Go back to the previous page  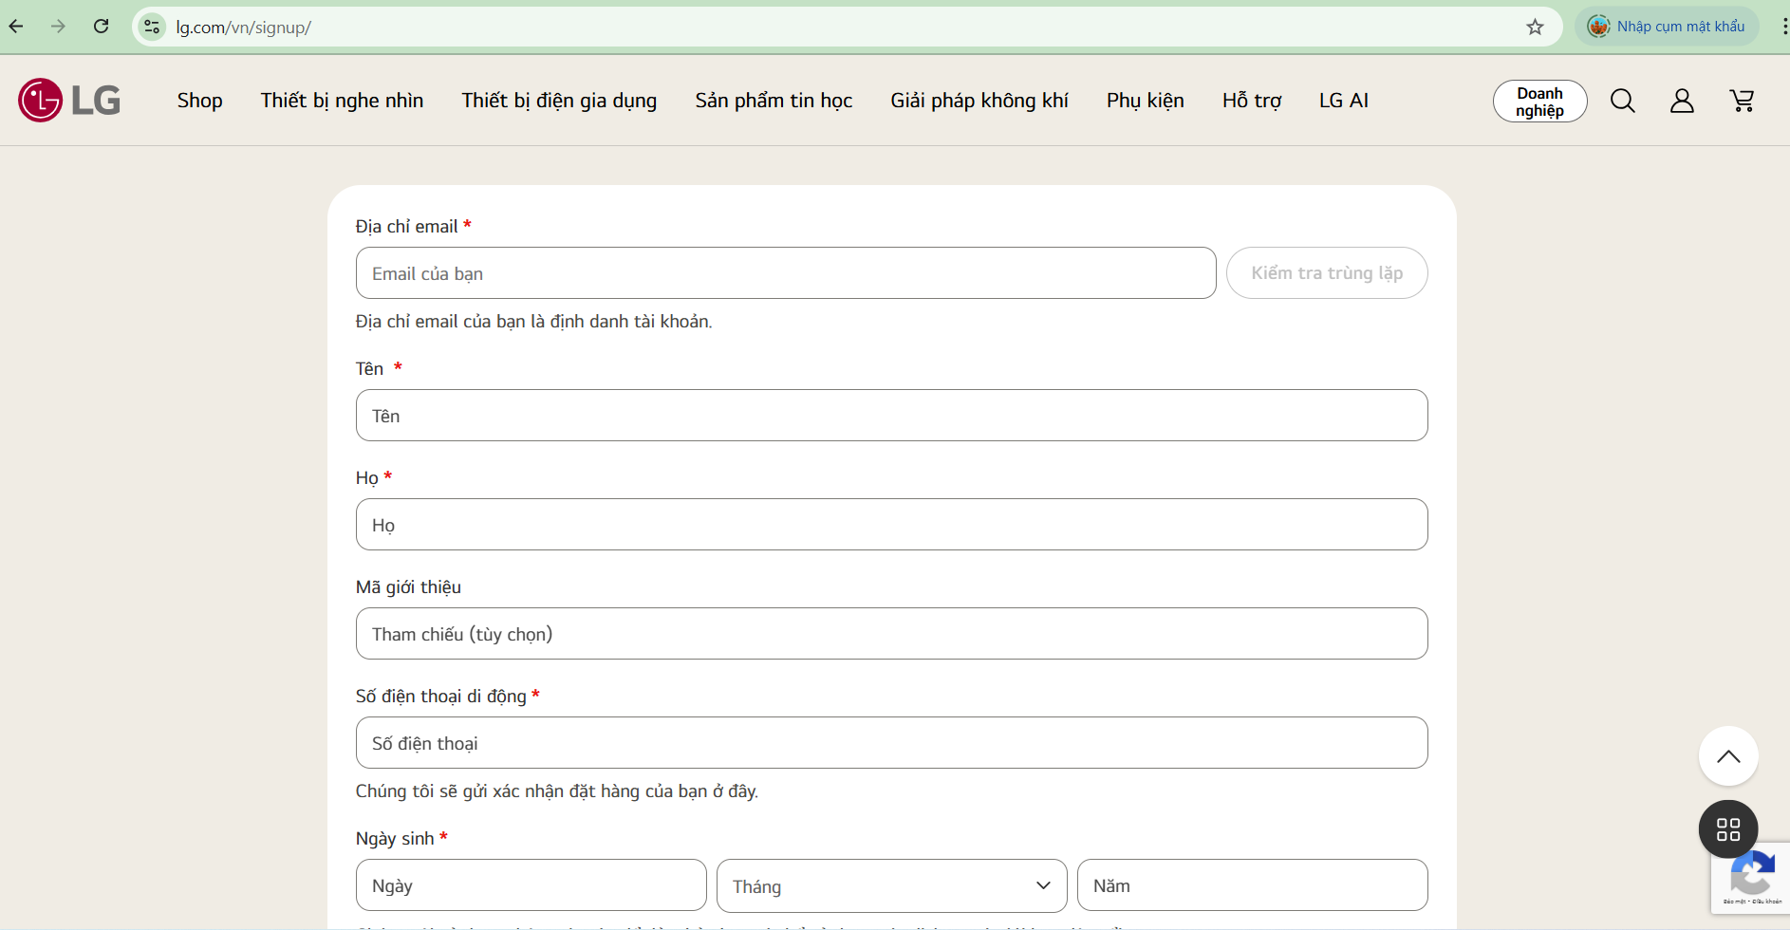click(16, 27)
